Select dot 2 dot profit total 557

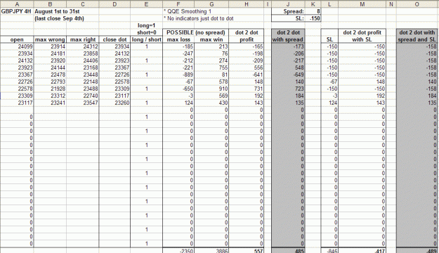pos(247,250)
